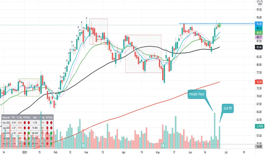Click the Jul label on time axis
Screen dimensions: 265x156
click(x=226, y=152)
